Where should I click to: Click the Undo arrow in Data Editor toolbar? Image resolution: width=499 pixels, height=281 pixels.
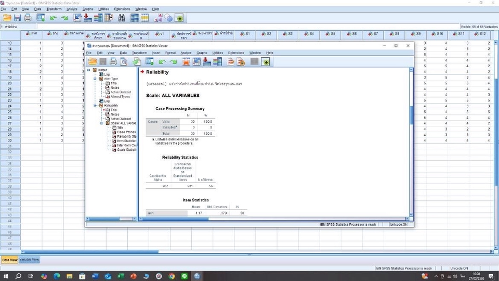click(53, 18)
